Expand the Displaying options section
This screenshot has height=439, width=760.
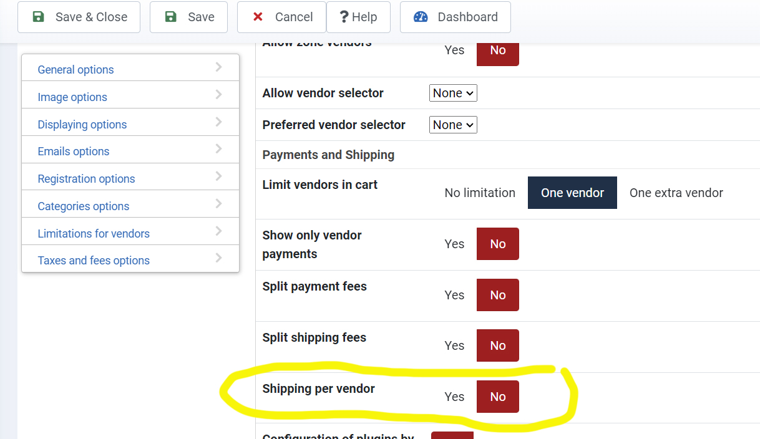pyautogui.click(x=82, y=124)
